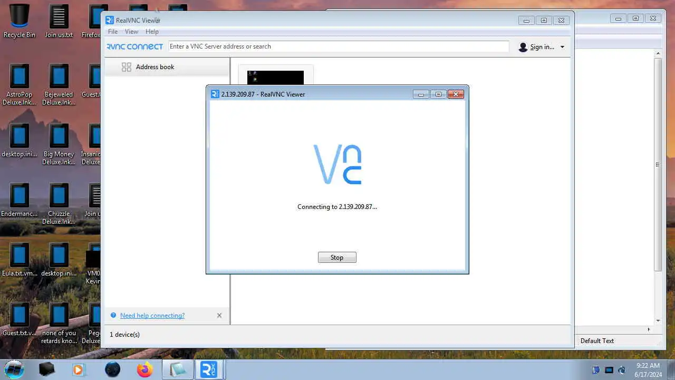
Task: Open the View menu in RealVNC Viewer
Action: pos(131,32)
